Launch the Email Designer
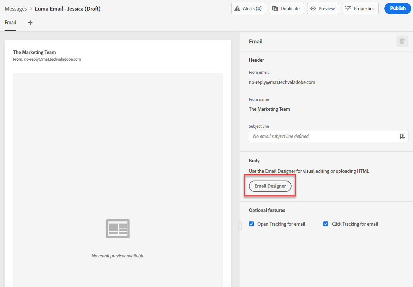Viewport: 413px width, 287px height. (x=270, y=186)
